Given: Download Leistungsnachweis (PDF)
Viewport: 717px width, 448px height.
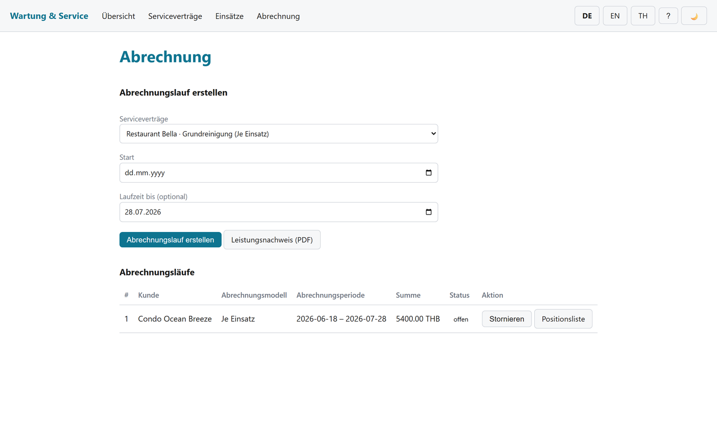Looking at the screenshot, I should coord(272,240).
